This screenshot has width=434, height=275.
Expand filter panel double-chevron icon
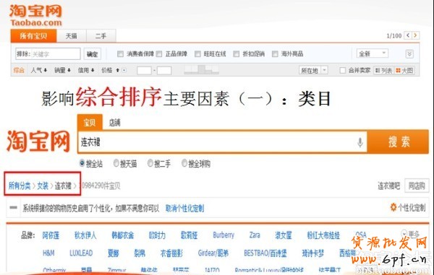click(409, 53)
